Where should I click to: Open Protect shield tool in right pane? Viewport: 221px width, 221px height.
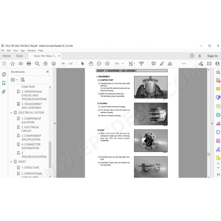tap(218, 132)
